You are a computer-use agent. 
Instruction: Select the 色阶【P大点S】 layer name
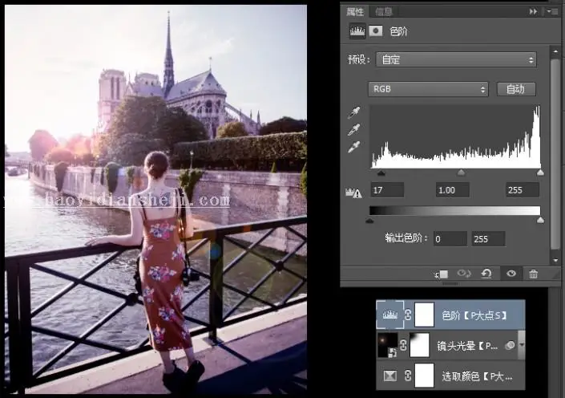pos(474,315)
